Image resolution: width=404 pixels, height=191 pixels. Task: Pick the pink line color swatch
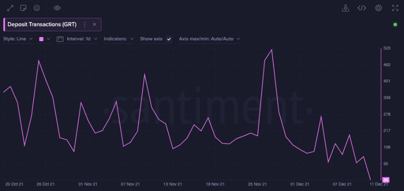pos(41,39)
